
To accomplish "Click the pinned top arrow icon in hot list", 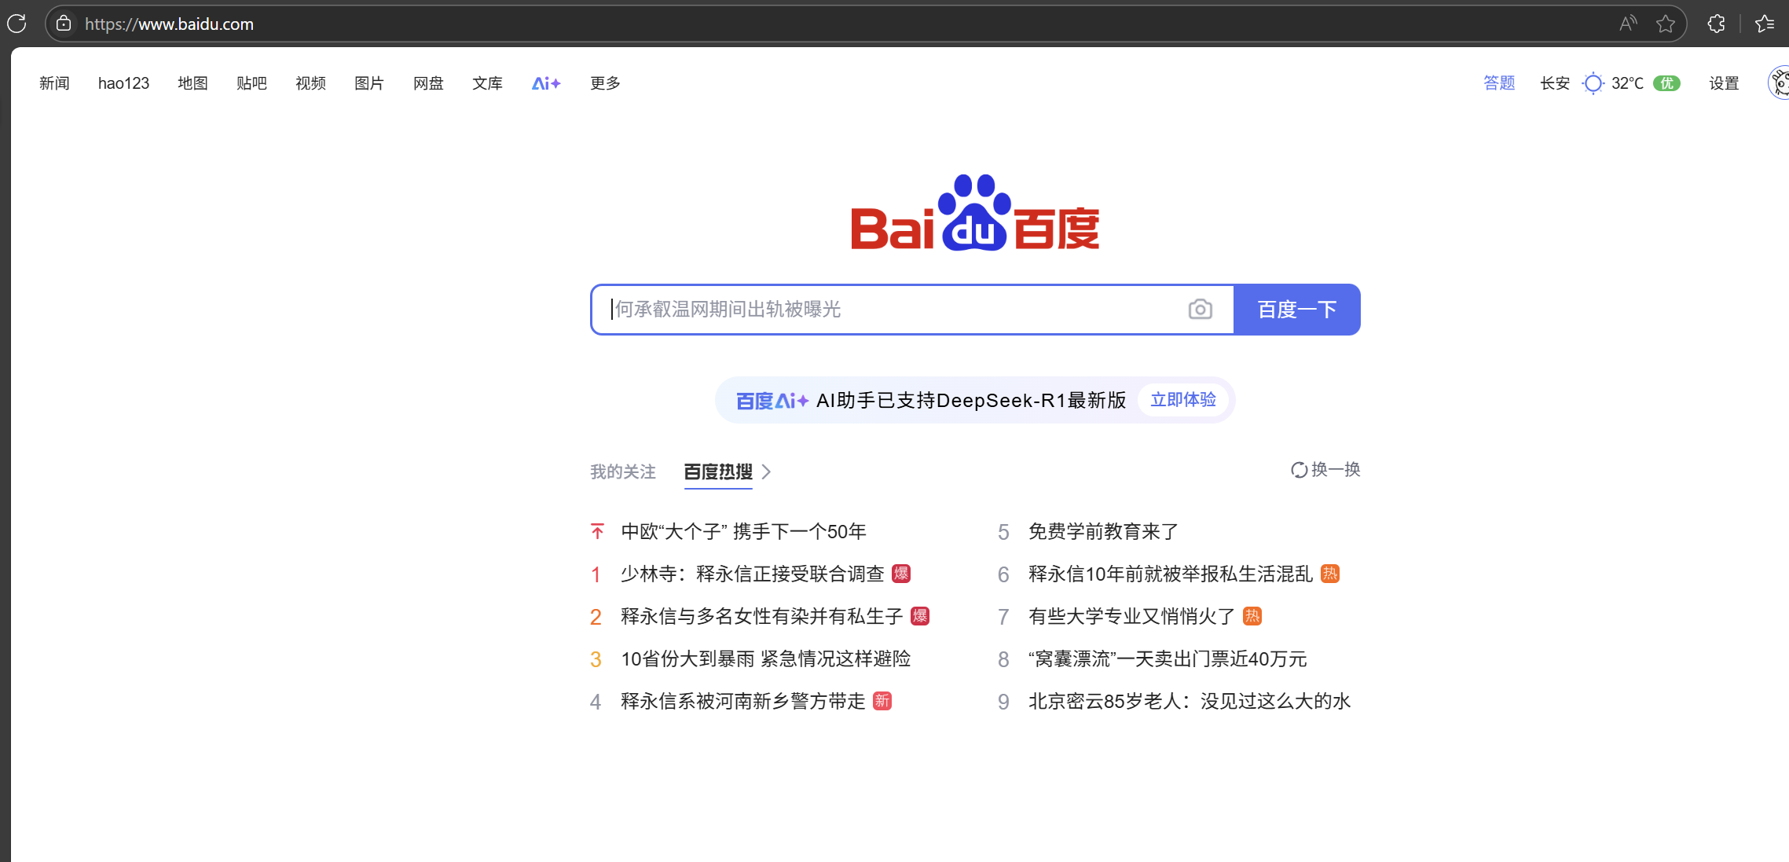I will 597,532.
